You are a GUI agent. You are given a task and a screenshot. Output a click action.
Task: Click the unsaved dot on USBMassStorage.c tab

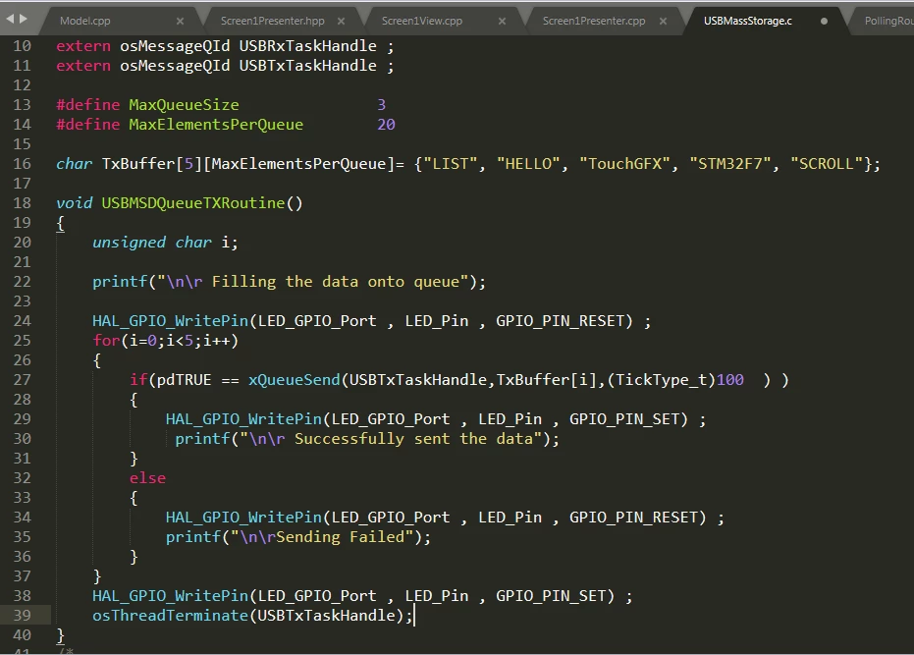pyautogui.click(x=824, y=21)
